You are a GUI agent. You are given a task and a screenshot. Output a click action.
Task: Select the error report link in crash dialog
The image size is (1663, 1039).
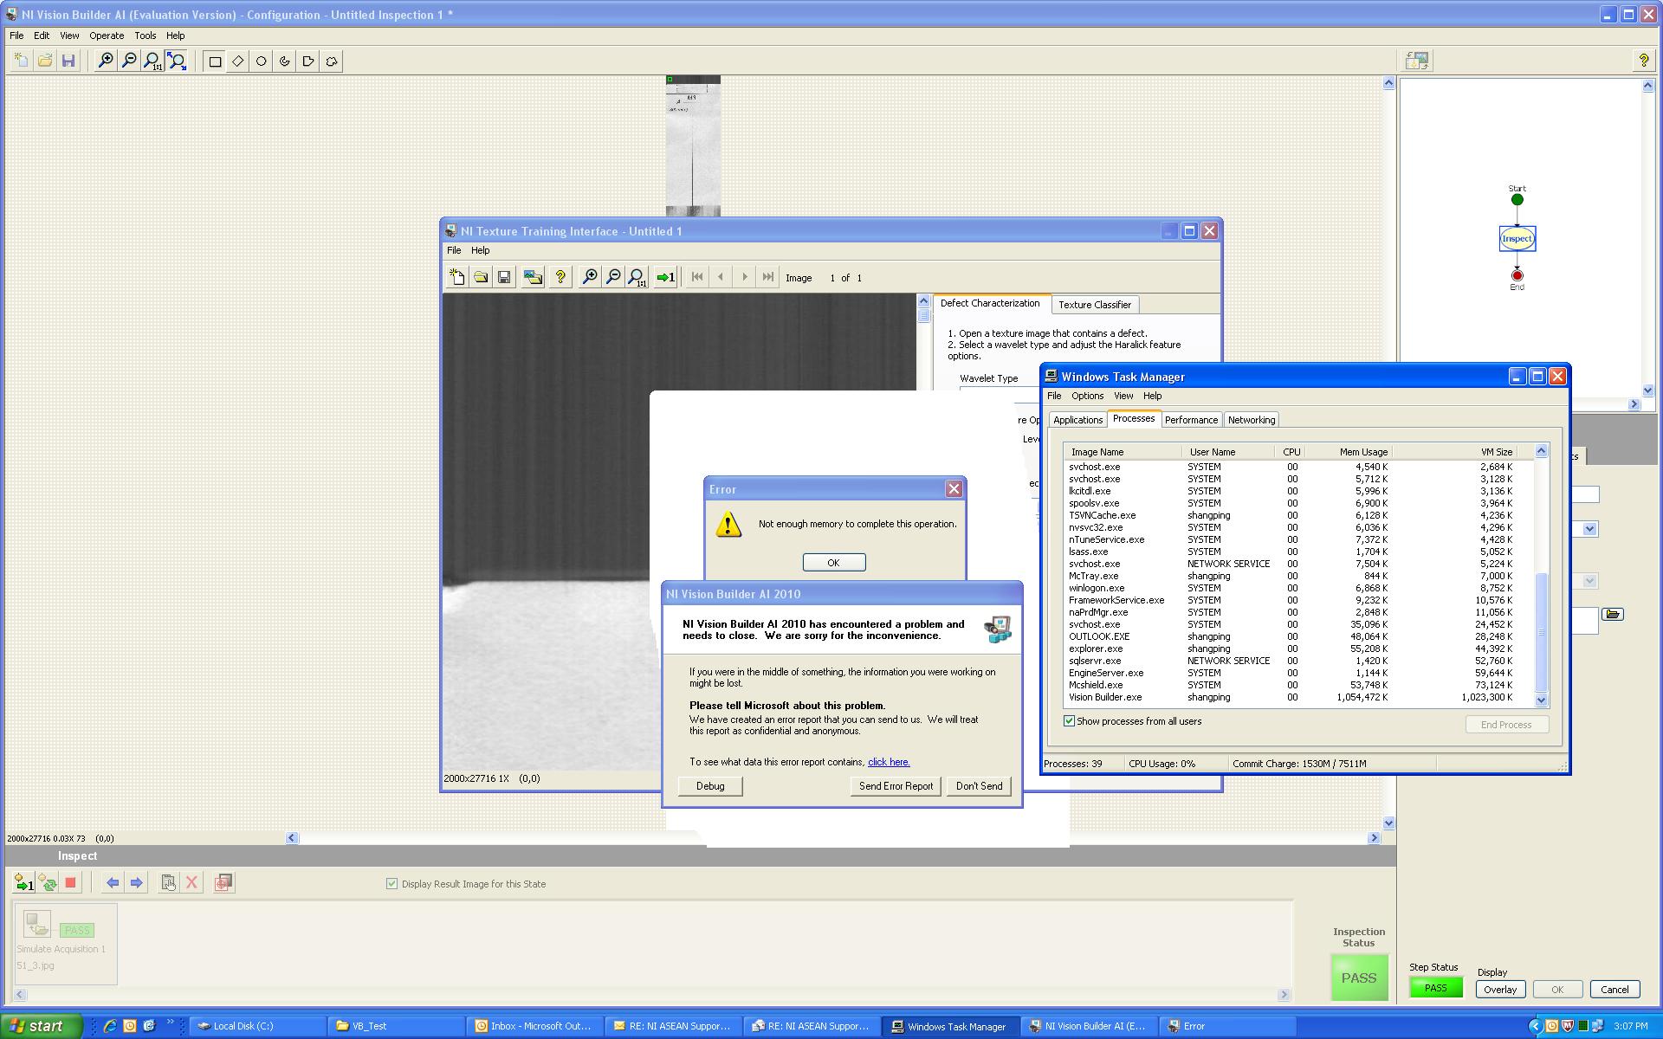tap(889, 760)
